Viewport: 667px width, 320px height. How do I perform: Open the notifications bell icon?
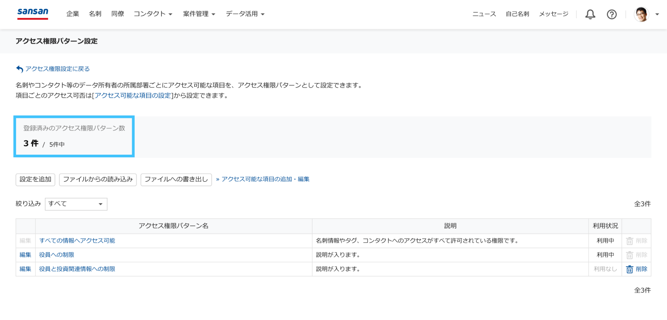[590, 14]
